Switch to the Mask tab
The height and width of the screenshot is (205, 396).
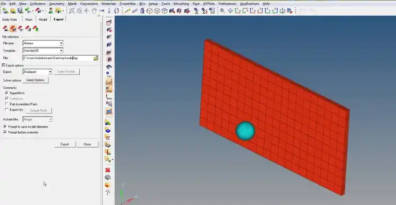(x=29, y=19)
